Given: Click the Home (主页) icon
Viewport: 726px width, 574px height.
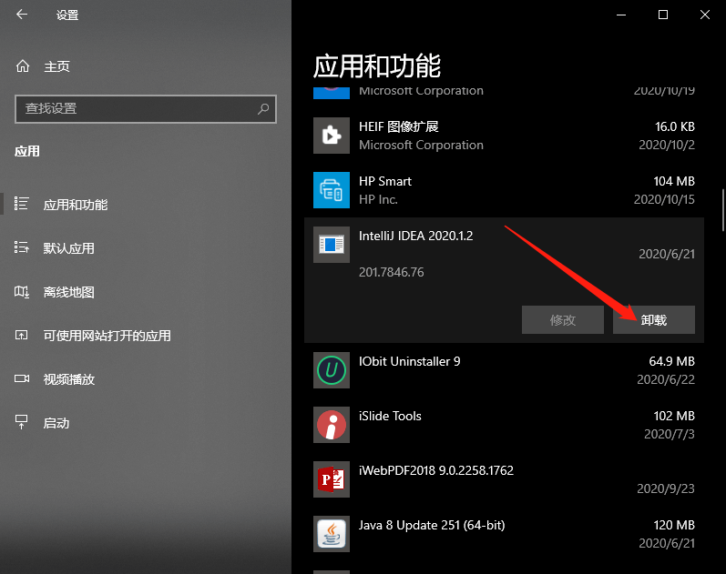Looking at the screenshot, I should (23, 66).
